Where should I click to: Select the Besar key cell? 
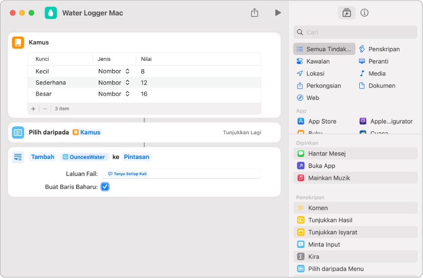(44, 94)
